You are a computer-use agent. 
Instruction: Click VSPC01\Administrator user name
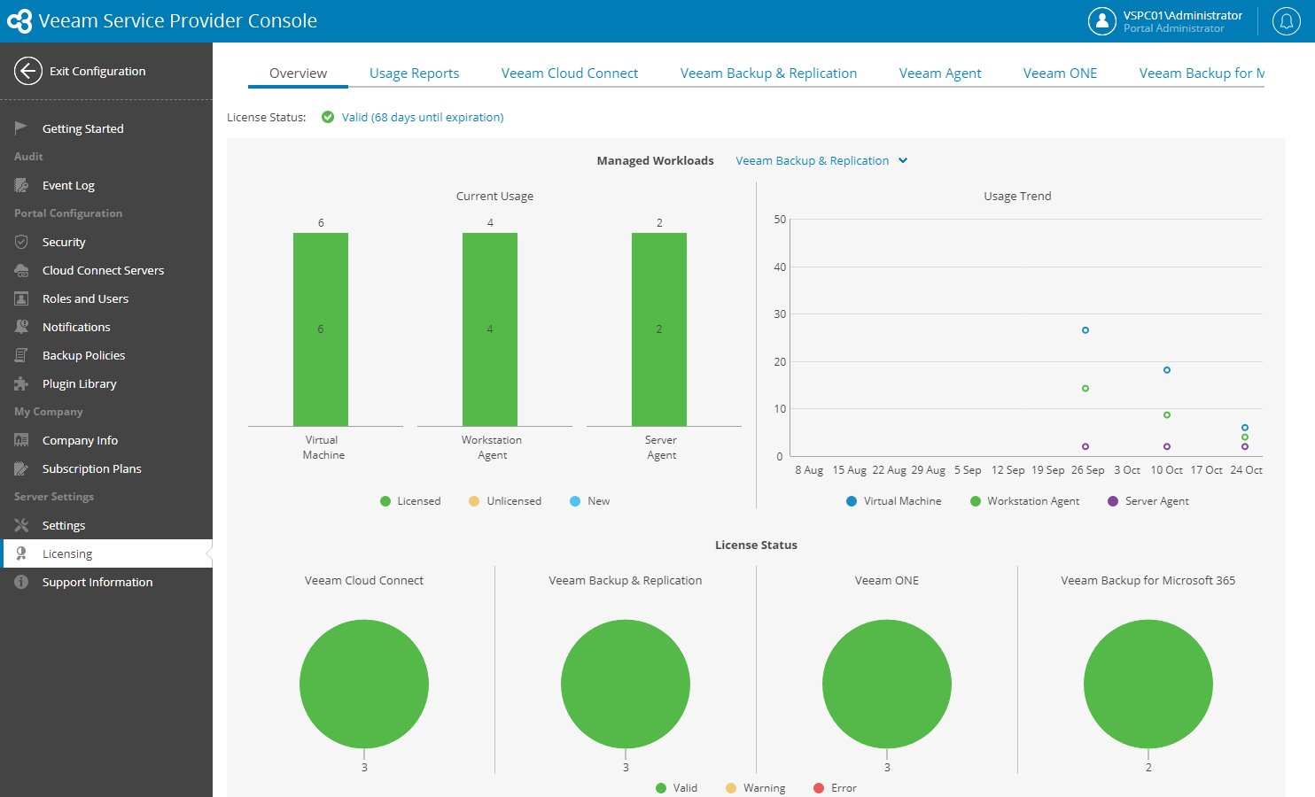[x=1182, y=15]
